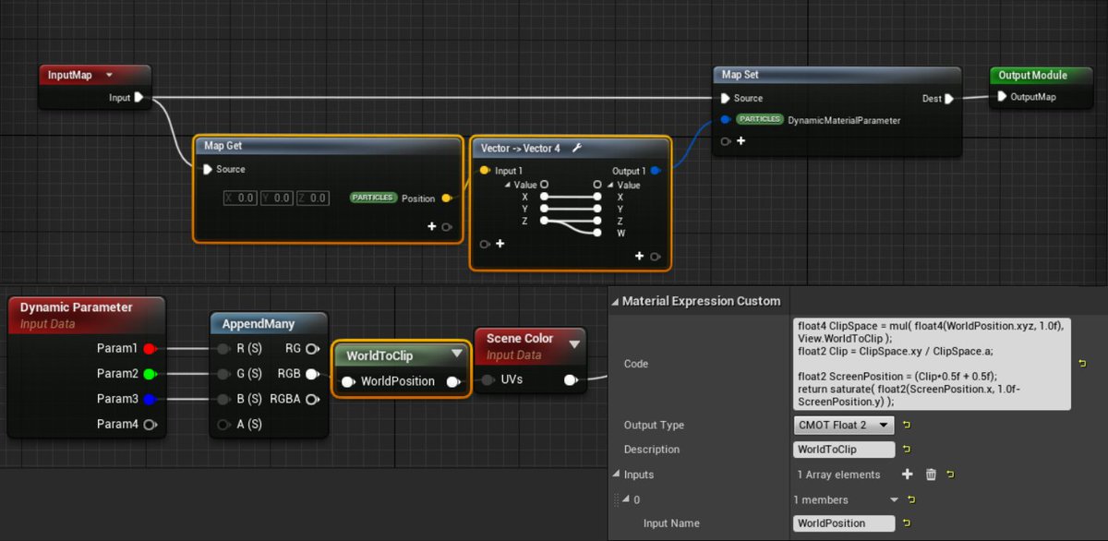This screenshot has height=541, width=1108.
Task: Collapse the Inputs element 0 expander
Action: point(624,499)
